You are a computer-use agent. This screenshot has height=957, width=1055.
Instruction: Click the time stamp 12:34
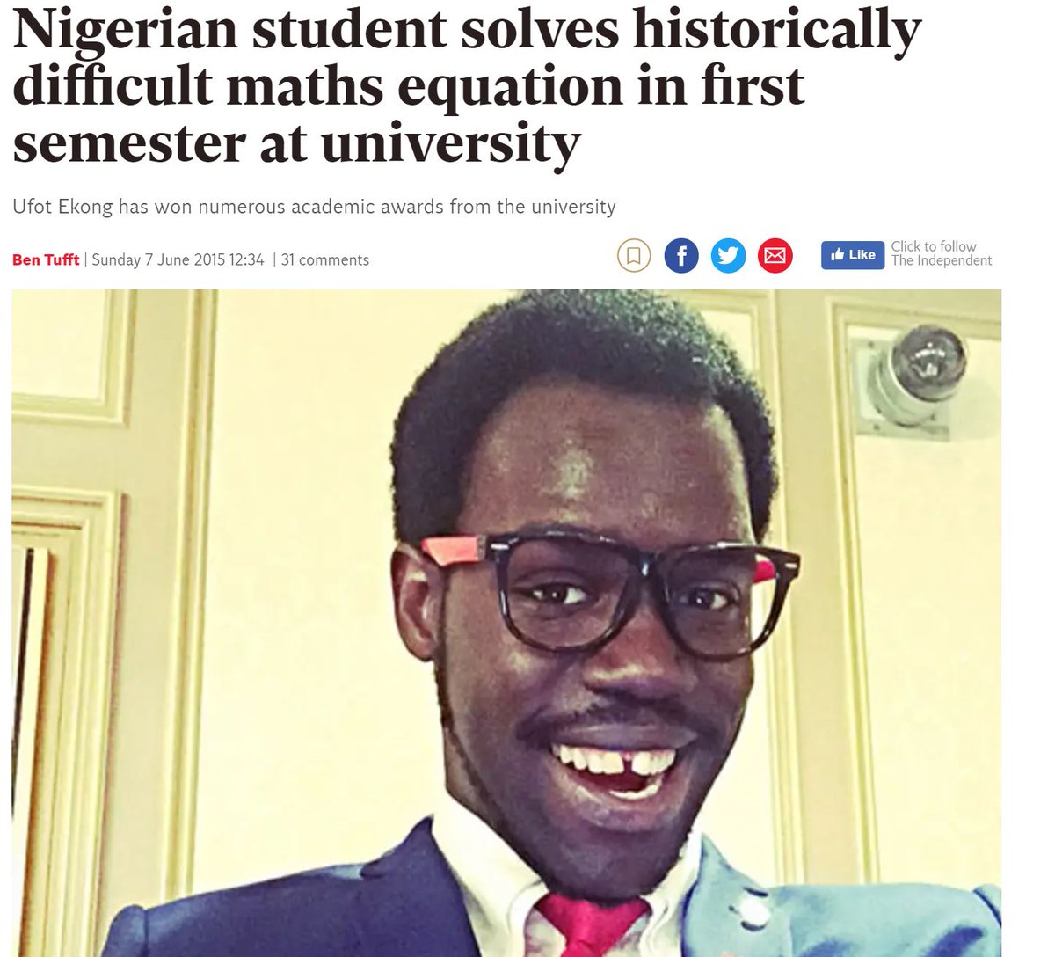pos(247,259)
